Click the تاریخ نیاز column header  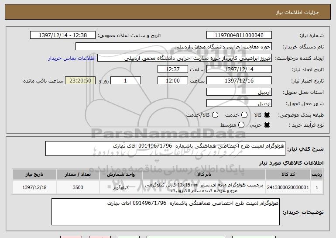click(x=34, y=175)
